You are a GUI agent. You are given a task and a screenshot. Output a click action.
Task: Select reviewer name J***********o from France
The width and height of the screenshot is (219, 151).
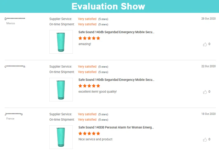coord(14,114)
